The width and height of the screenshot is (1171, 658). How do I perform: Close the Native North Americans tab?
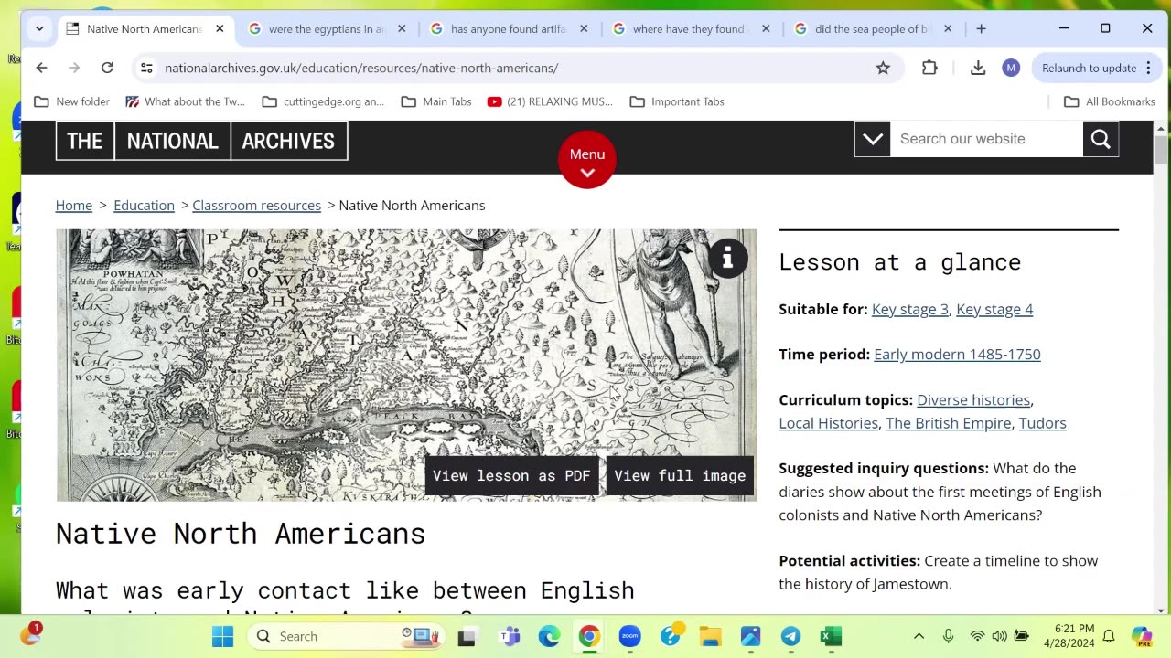[220, 28]
